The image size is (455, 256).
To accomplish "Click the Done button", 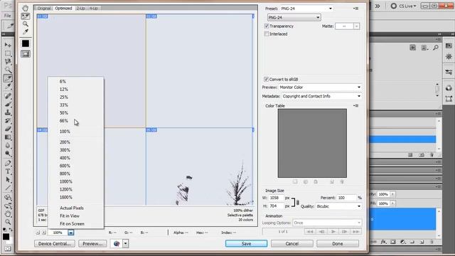I will pyautogui.click(x=338, y=244).
